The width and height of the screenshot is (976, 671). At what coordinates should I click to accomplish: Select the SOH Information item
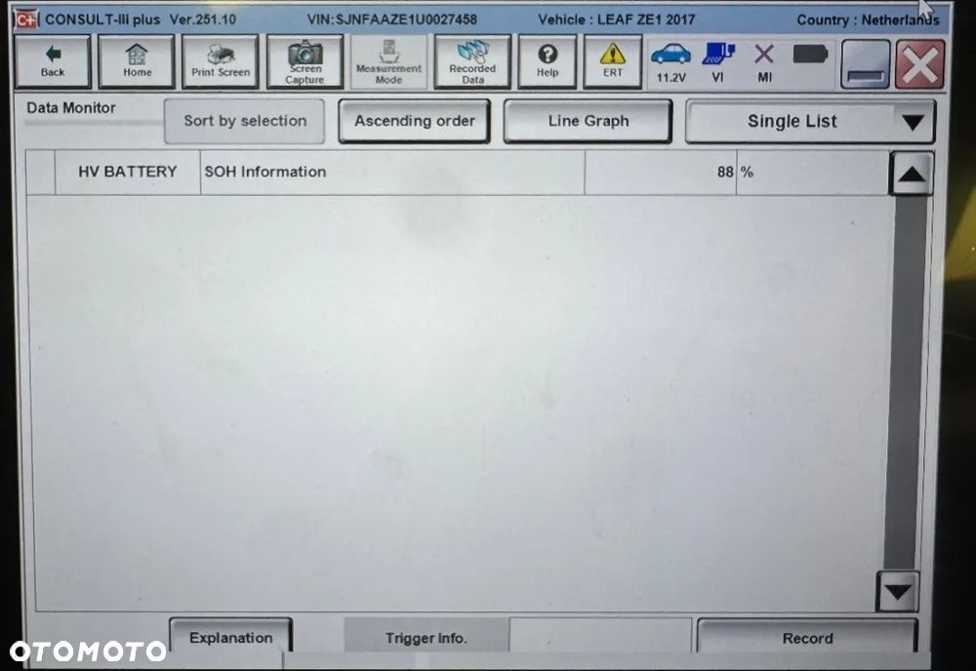tap(392, 173)
